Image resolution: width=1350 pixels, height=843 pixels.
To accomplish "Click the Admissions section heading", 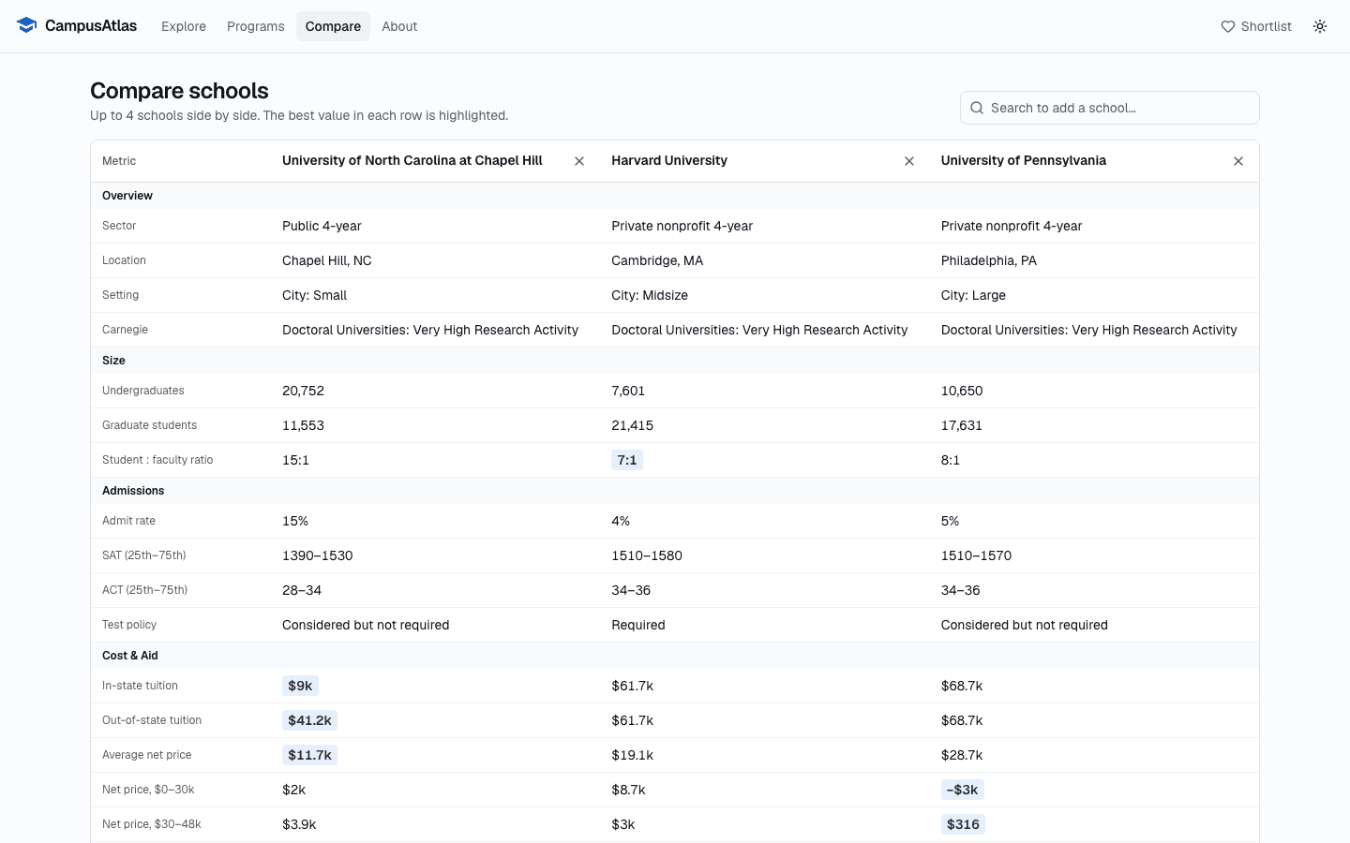I will click(133, 491).
